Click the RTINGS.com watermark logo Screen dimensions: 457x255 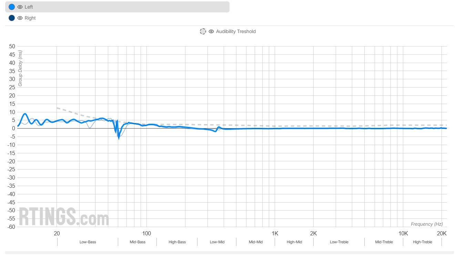[64, 216]
